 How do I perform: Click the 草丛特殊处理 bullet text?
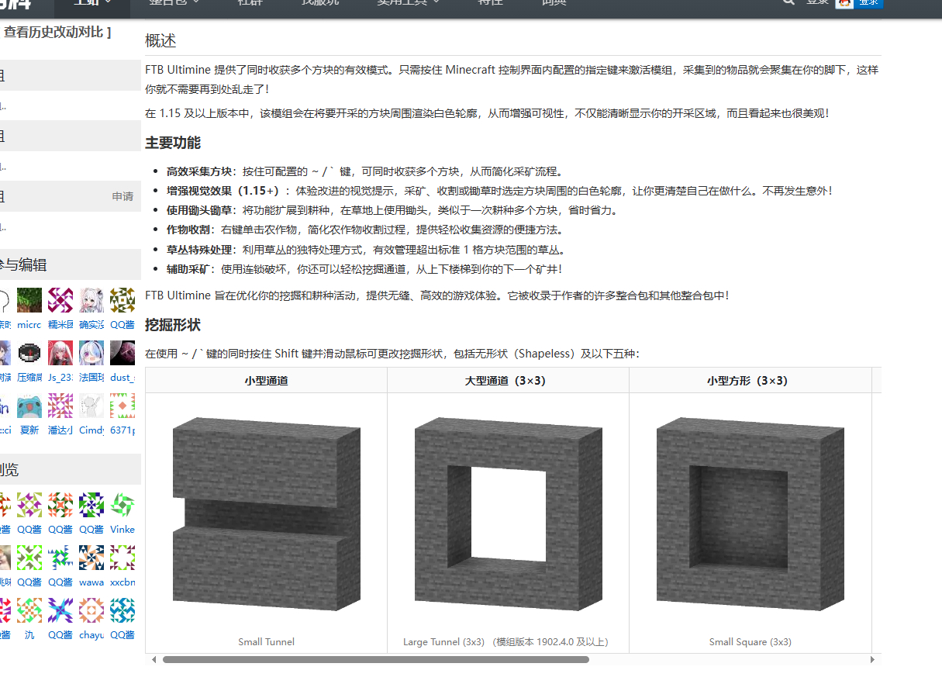[x=366, y=250]
